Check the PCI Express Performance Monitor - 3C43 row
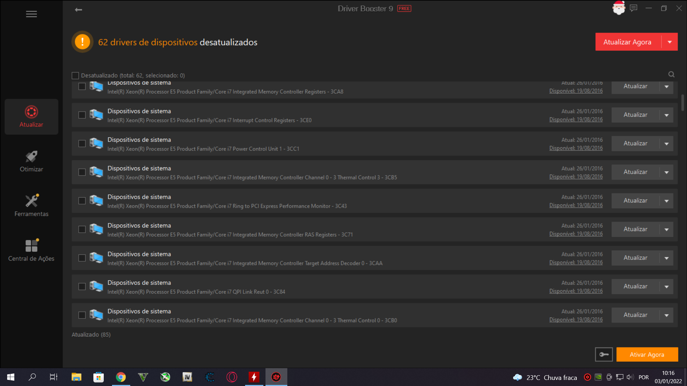 pyautogui.click(x=82, y=201)
